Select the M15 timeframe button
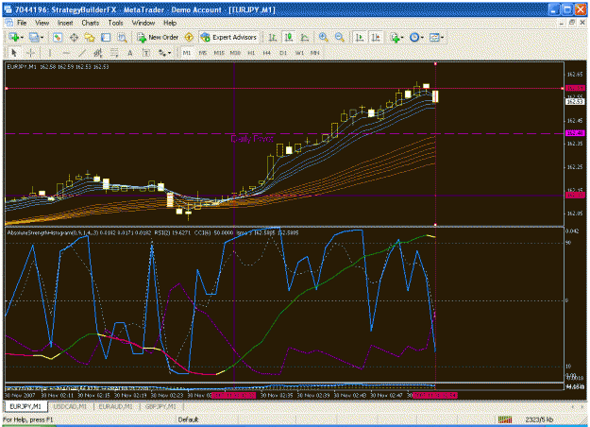The image size is (590, 427). tap(219, 53)
